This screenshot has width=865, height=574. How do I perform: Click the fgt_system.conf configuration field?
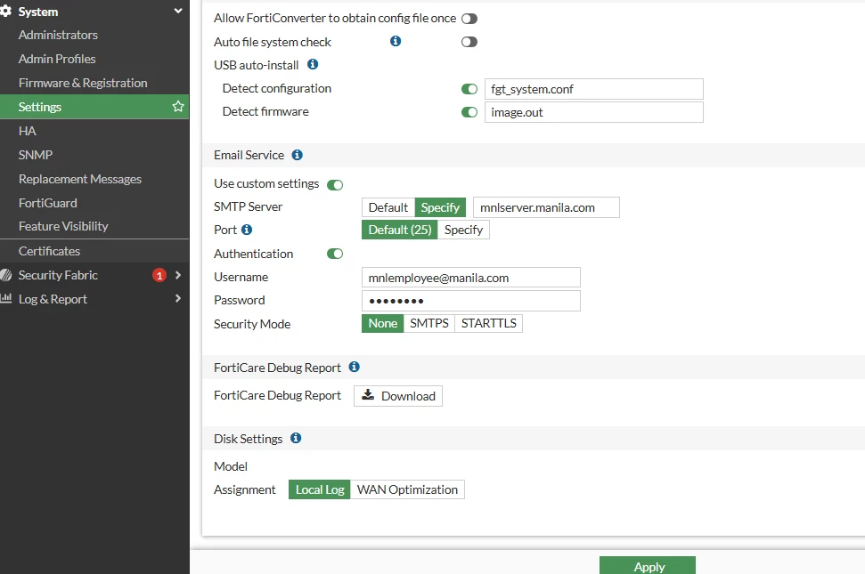point(594,89)
